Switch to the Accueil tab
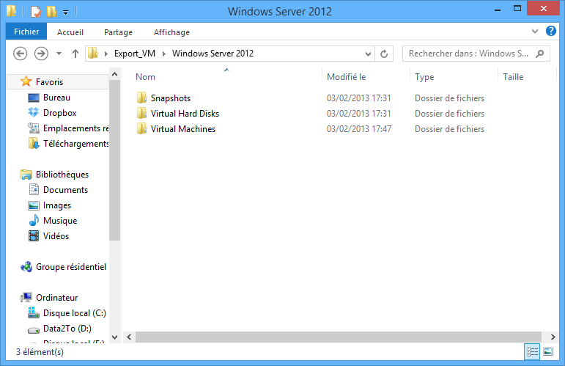565x366 pixels. click(x=70, y=32)
